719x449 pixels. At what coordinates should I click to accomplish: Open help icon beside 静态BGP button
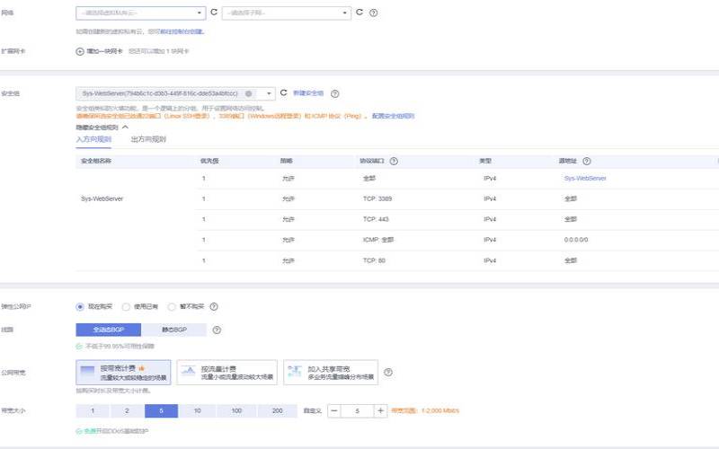217,330
